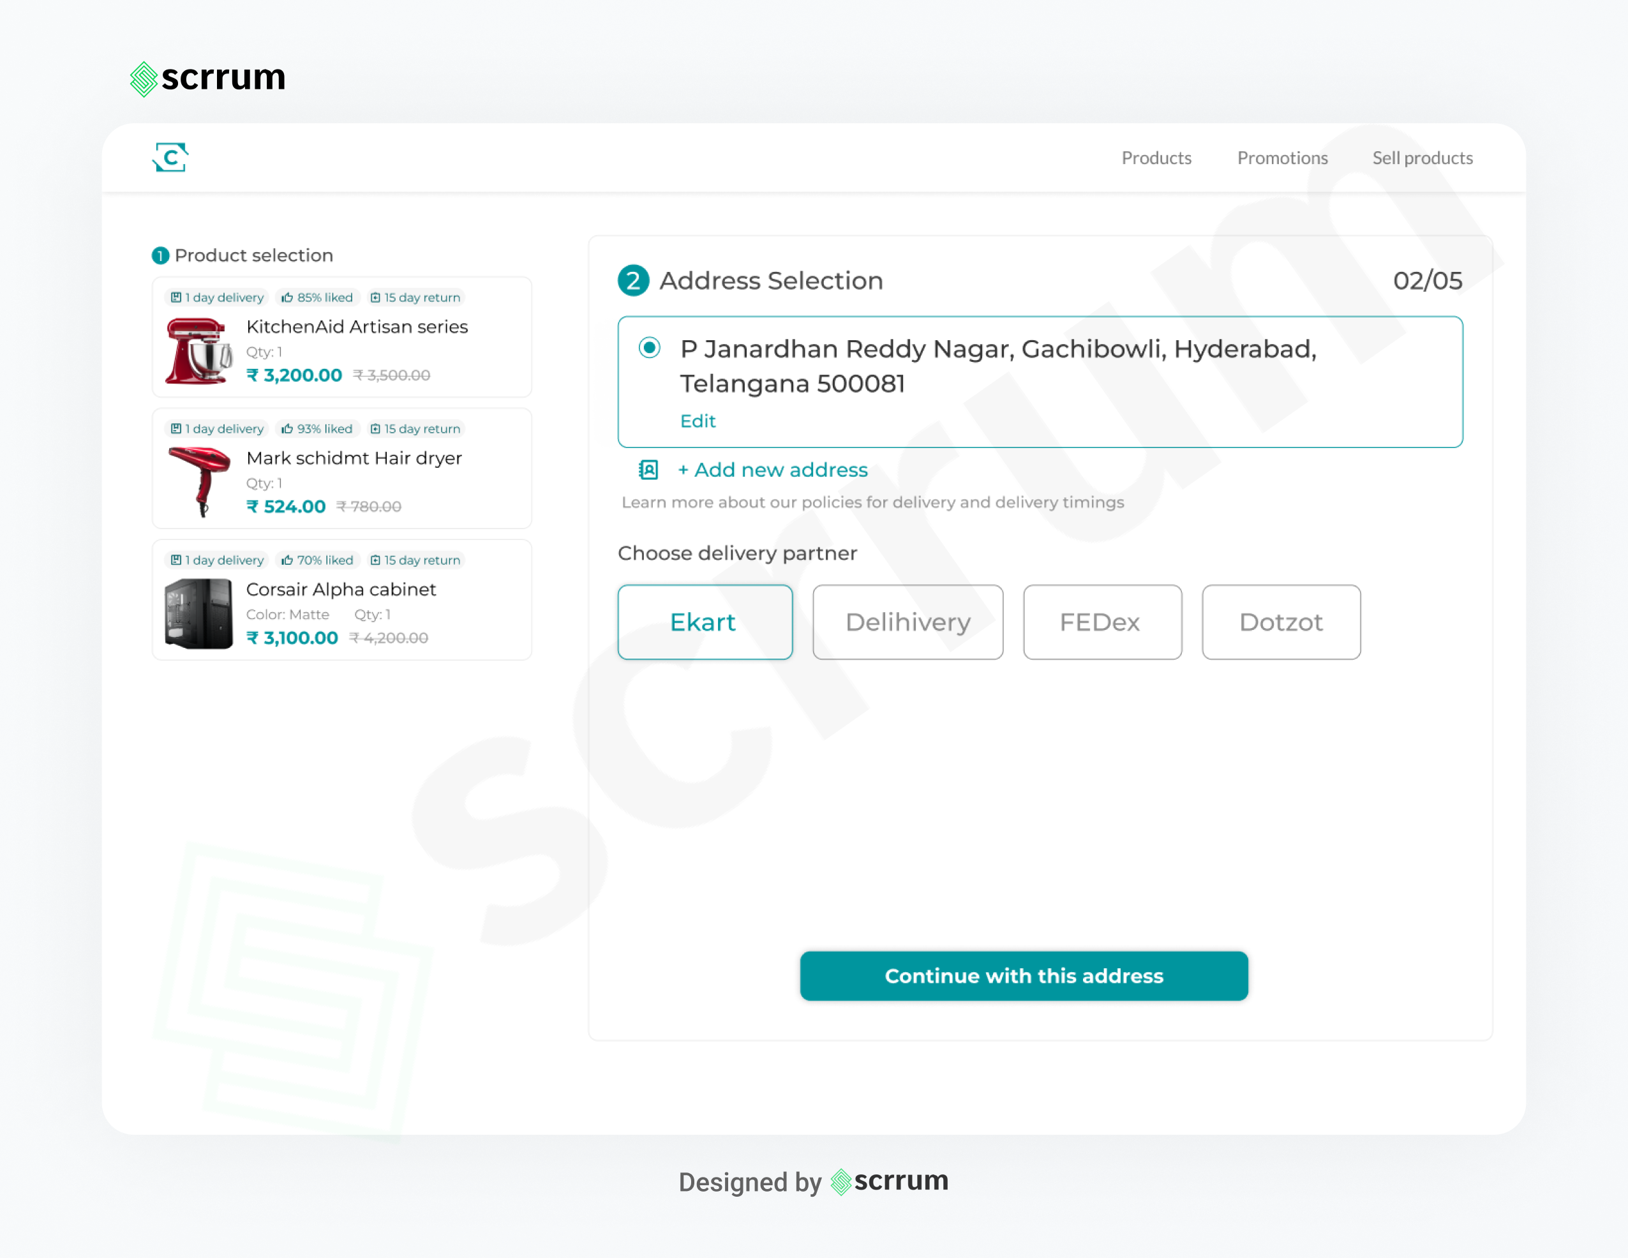This screenshot has height=1258, width=1628.
Task: Click delivery icon on KitchenAid card
Action: [x=176, y=297]
